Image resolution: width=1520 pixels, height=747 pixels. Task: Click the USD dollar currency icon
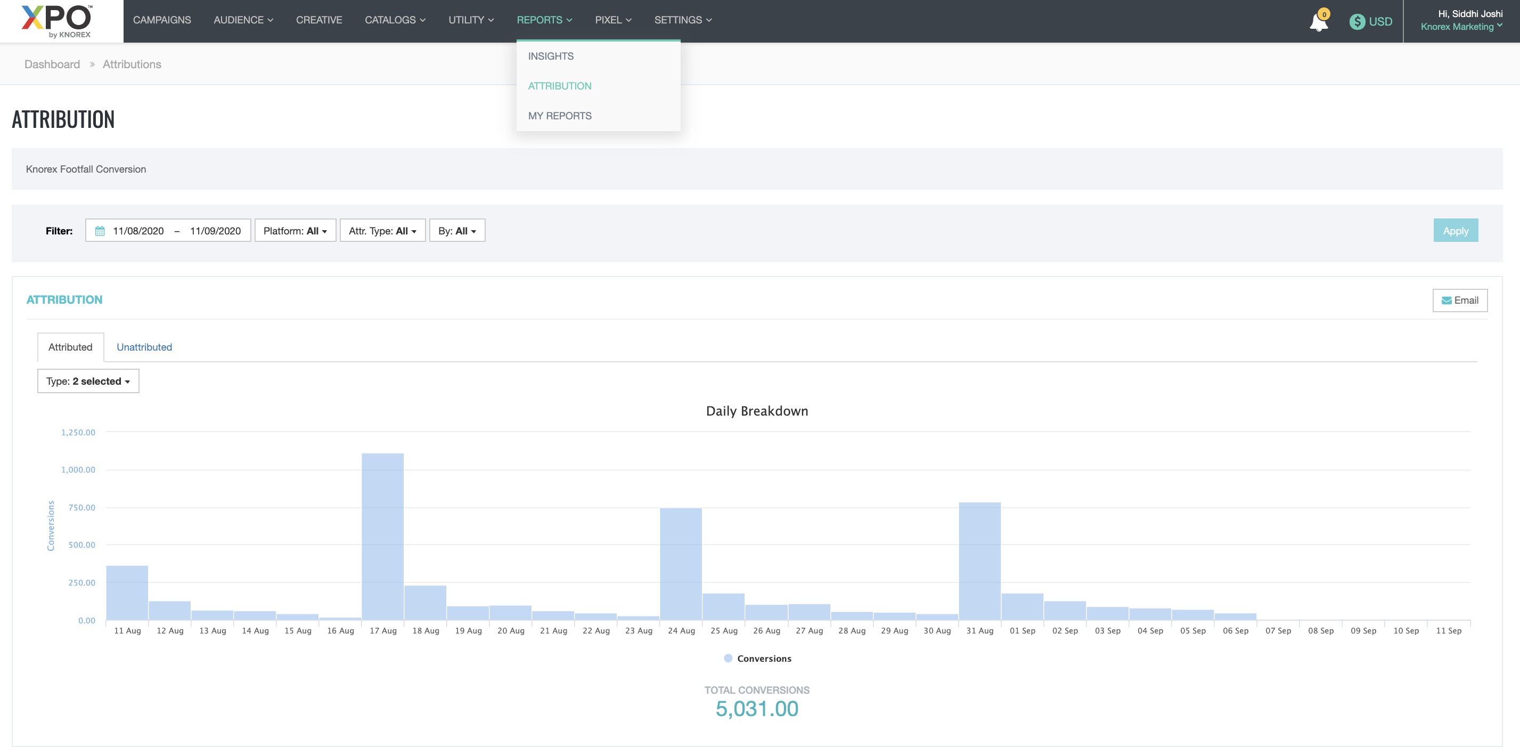click(1356, 22)
